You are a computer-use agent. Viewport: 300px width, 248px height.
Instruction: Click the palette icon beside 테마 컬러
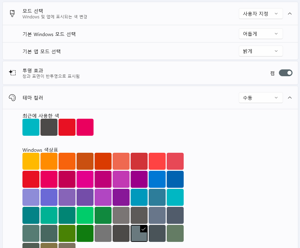pos(12,98)
